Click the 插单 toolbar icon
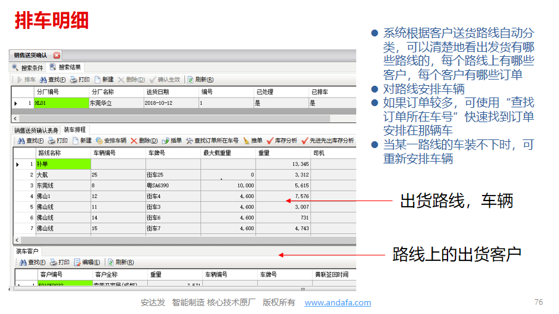This screenshot has width=559, height=314. click(172, 141)
